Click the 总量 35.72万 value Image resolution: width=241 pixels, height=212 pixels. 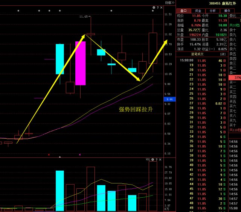click(194, 30)
